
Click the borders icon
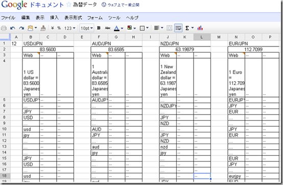click(x=142, y=28)
